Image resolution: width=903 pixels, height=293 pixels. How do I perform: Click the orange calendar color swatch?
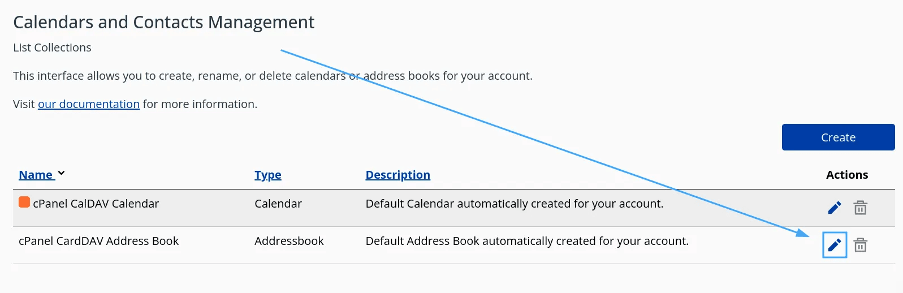(24, 202)
